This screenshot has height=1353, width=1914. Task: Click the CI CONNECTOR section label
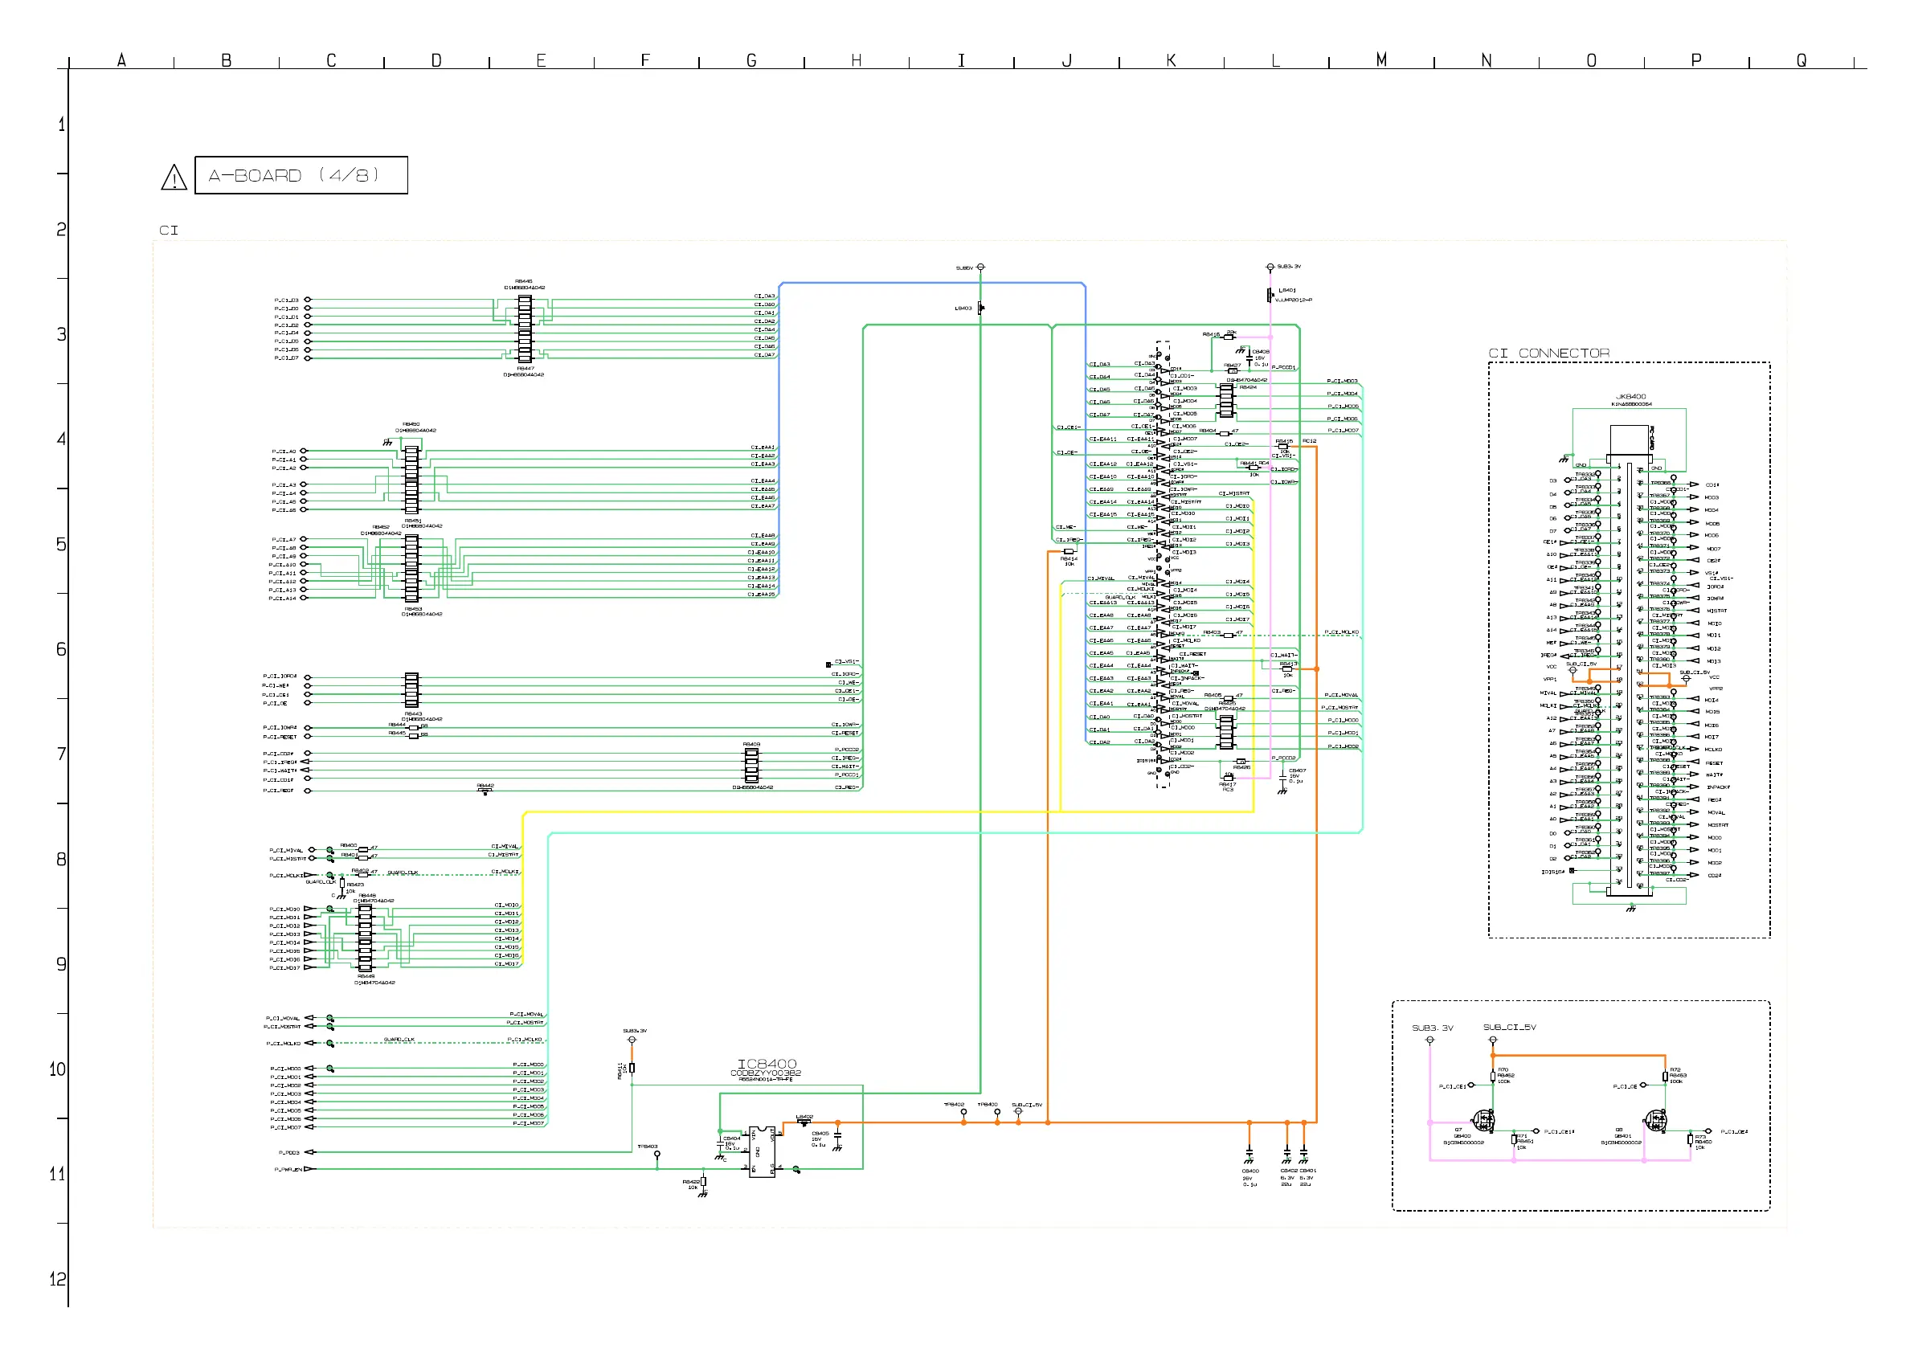coord(1548,353)
